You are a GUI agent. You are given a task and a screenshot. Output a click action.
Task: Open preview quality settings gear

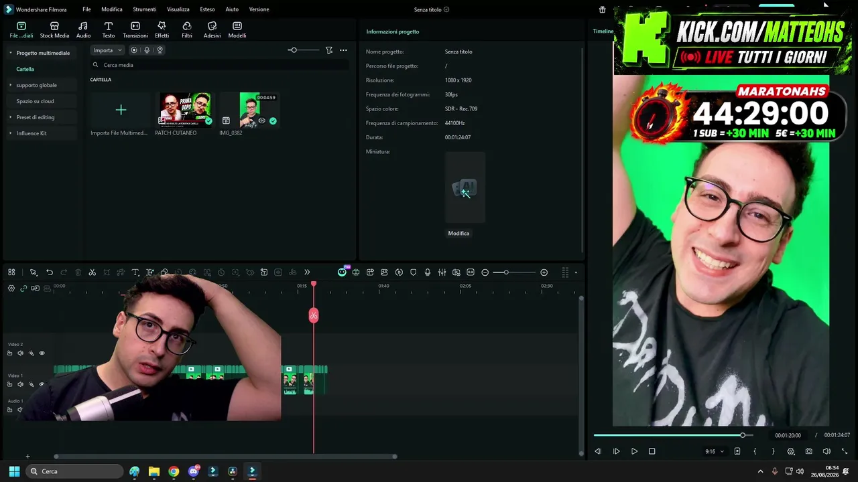[x=791, y=452]
